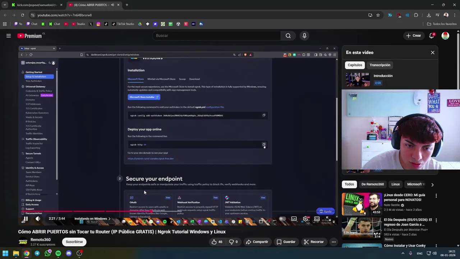Switch the player to theater mode
The height and width of the screenshot is (259, 460).
(317, 219)
